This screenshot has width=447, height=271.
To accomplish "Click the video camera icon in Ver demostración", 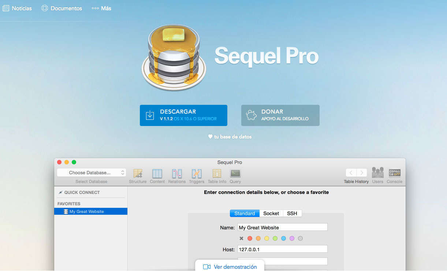I will pos(207,267).
